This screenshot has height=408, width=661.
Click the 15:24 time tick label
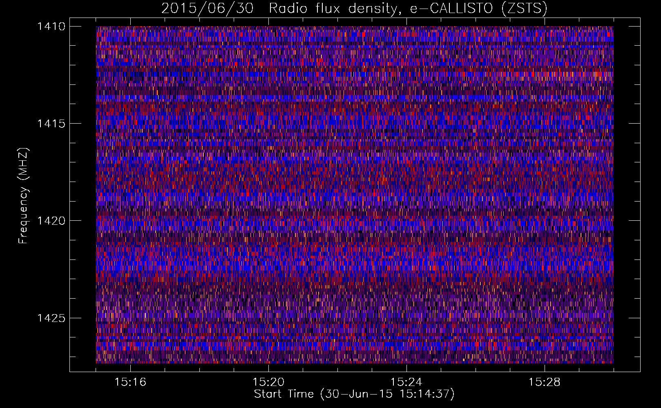[406, 382]
